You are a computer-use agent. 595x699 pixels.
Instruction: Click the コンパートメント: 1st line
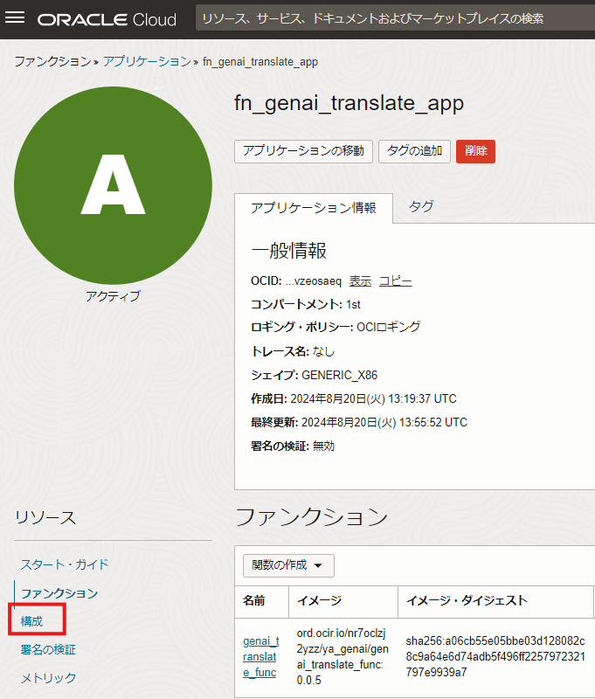click(305, 304)
